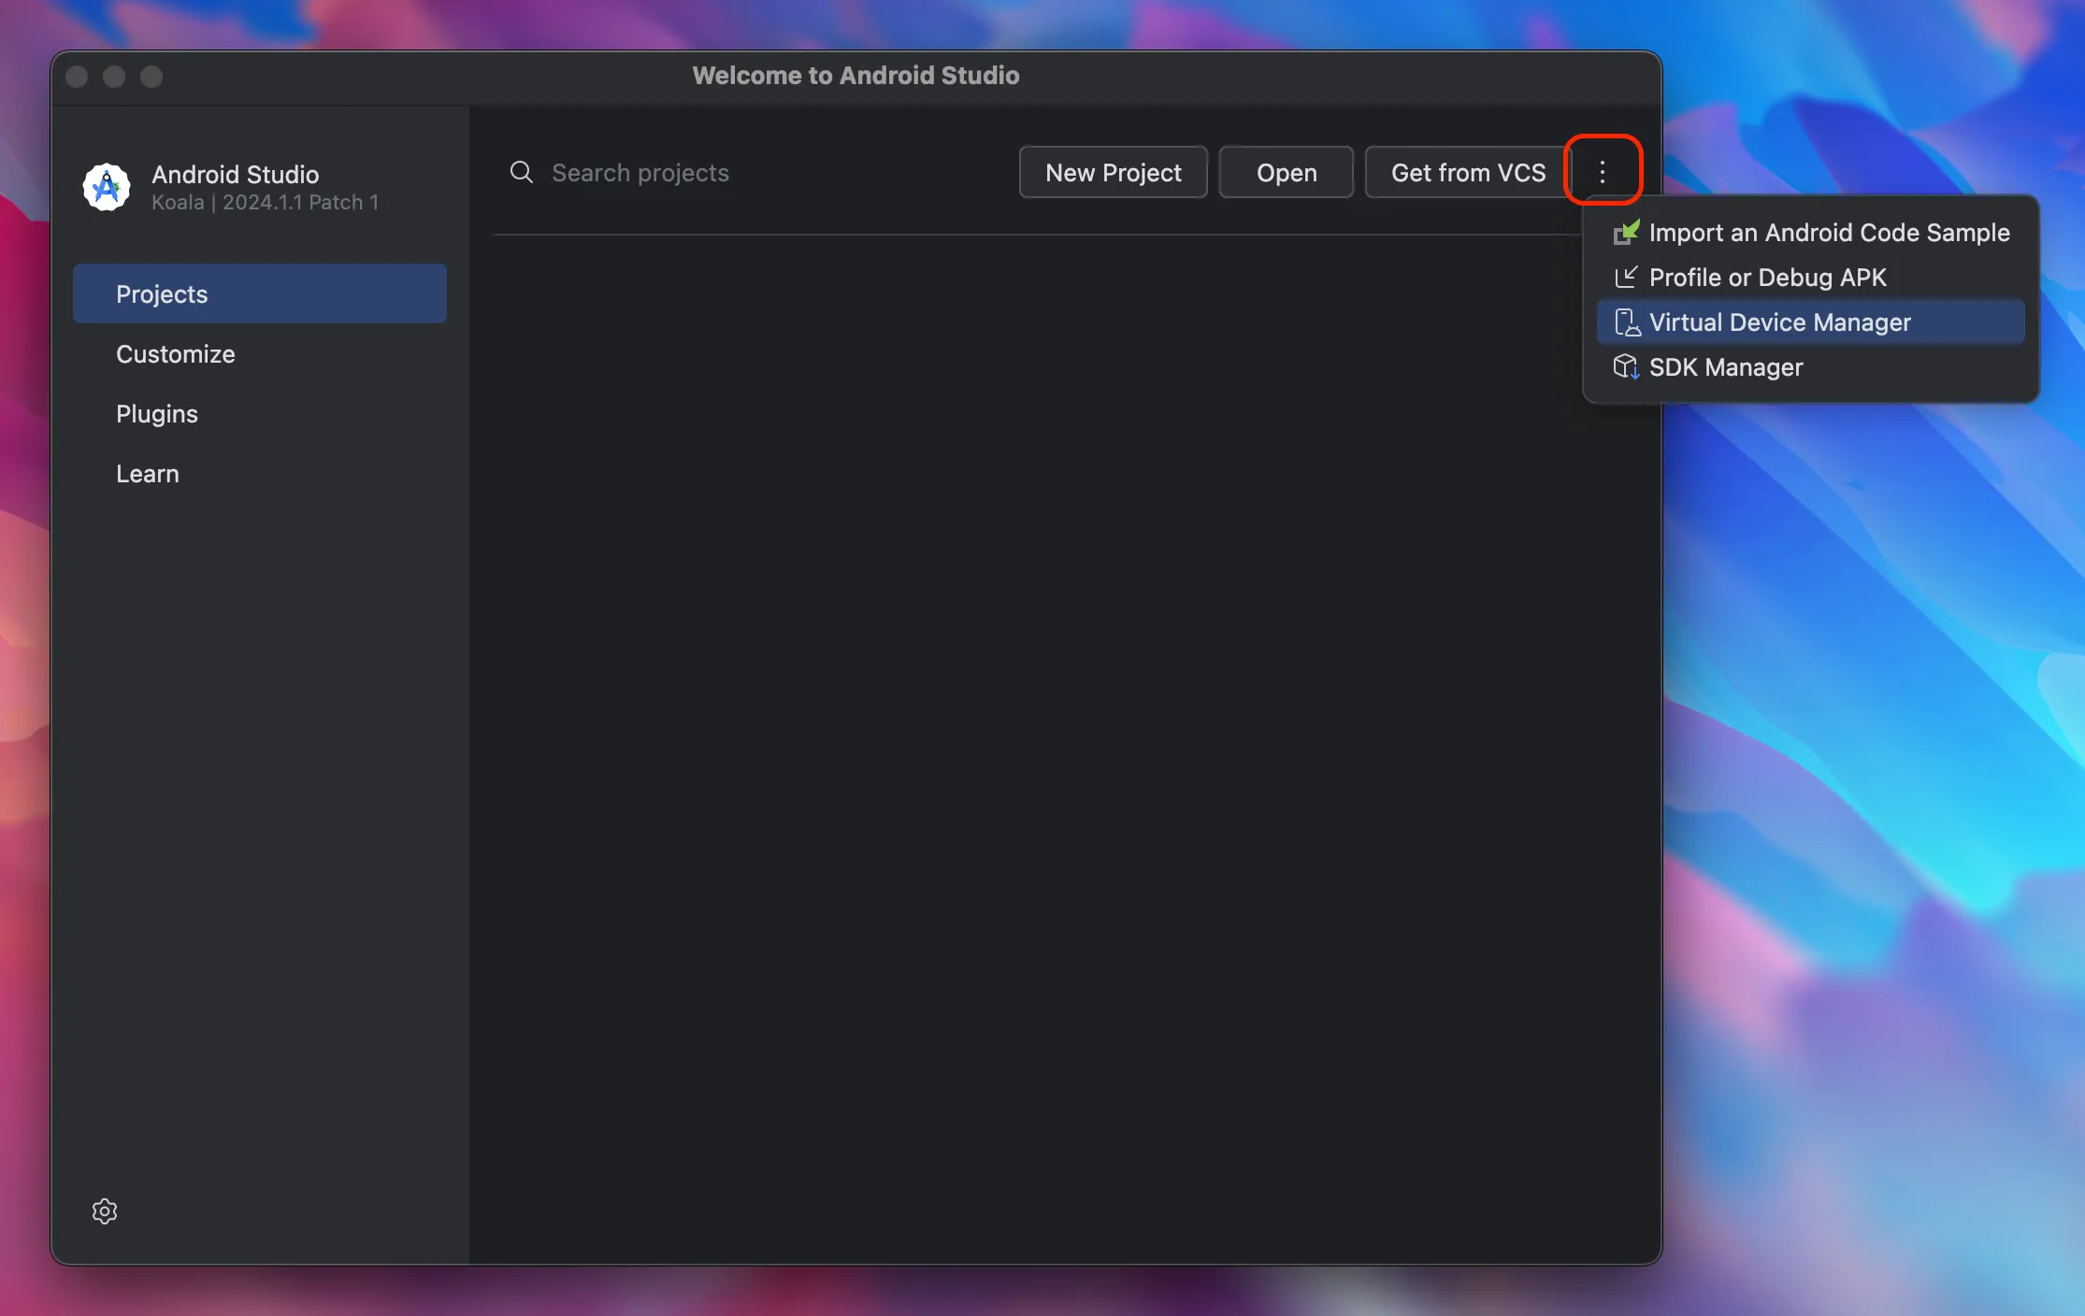The image size is (2085, 1316).
Task: Open the Customize section in sidebar
Action: (176, 354)
